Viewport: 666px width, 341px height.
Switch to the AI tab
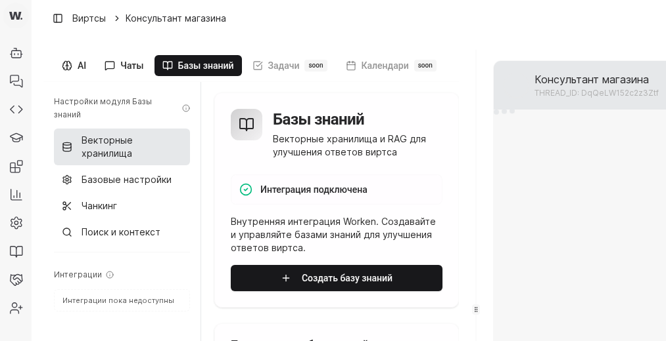click(74, 66)
